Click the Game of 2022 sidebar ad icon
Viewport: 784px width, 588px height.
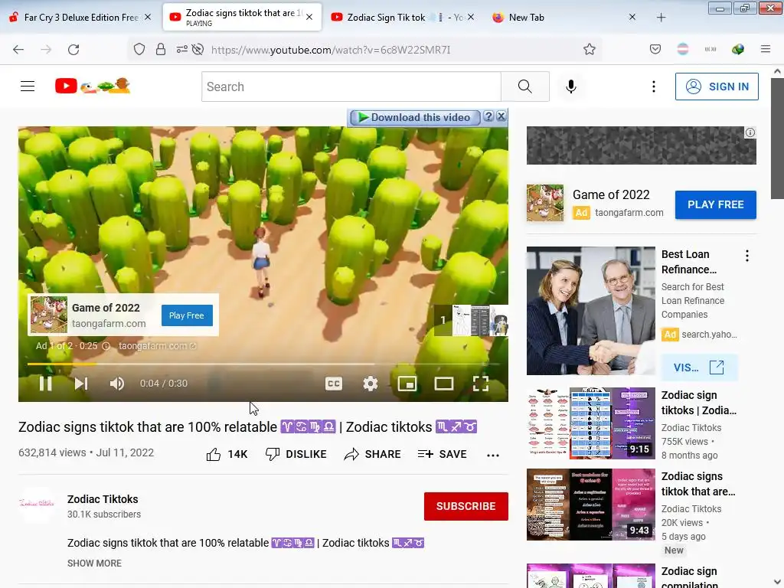point(545,203)
